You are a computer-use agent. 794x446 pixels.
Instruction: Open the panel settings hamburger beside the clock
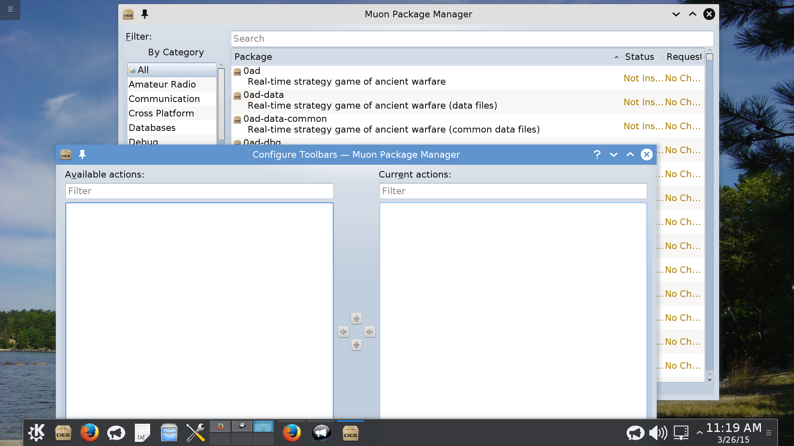769,433
